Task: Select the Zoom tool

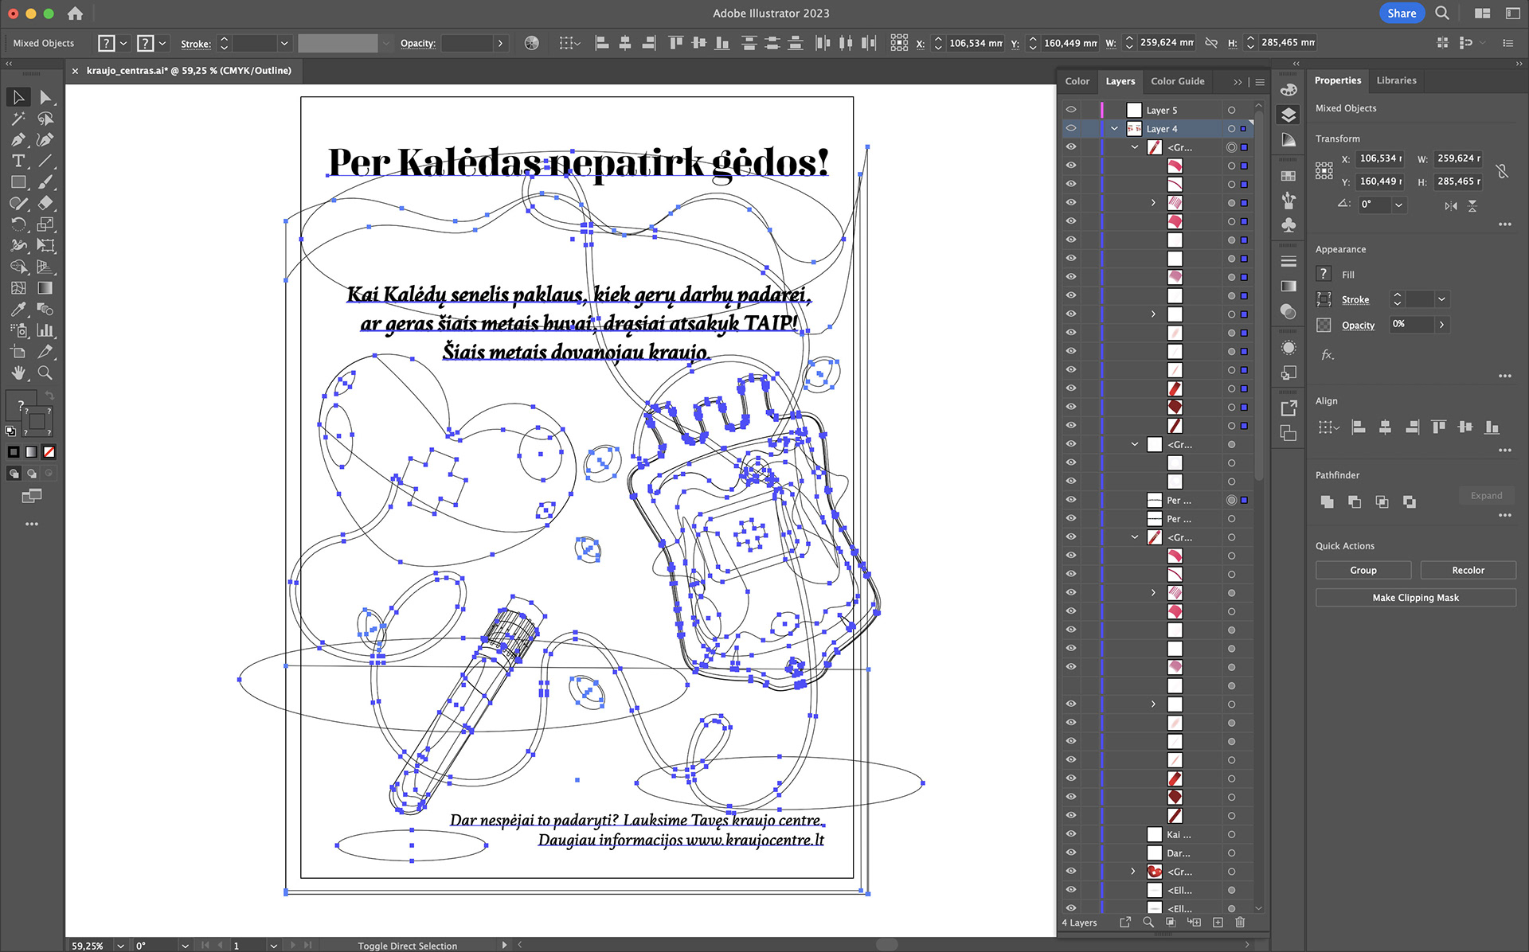Action: pyautogui.click(x=45, y=373)
